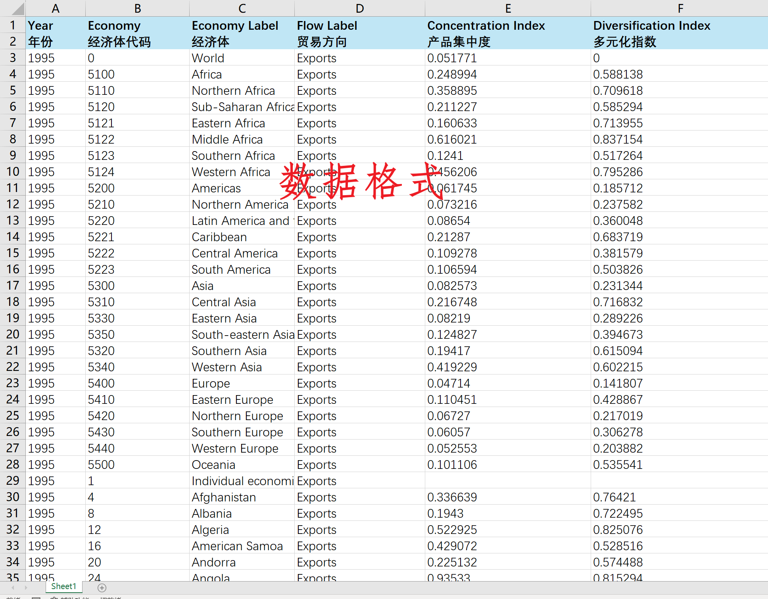Click the cell with value 0.616021
Image resolution: width=768 pixels, height=599 pixels.
(452, 140)
